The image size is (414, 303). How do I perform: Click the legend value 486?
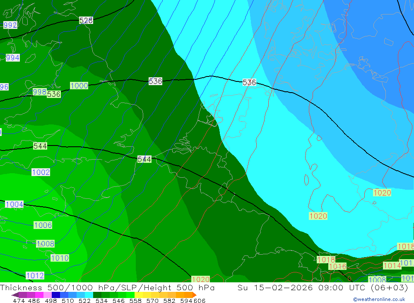click(x=34, y=301)
